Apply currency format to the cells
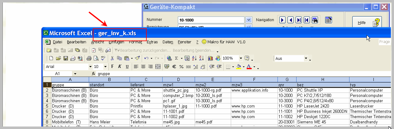This screenshot has width=394, height=129. 167,66
